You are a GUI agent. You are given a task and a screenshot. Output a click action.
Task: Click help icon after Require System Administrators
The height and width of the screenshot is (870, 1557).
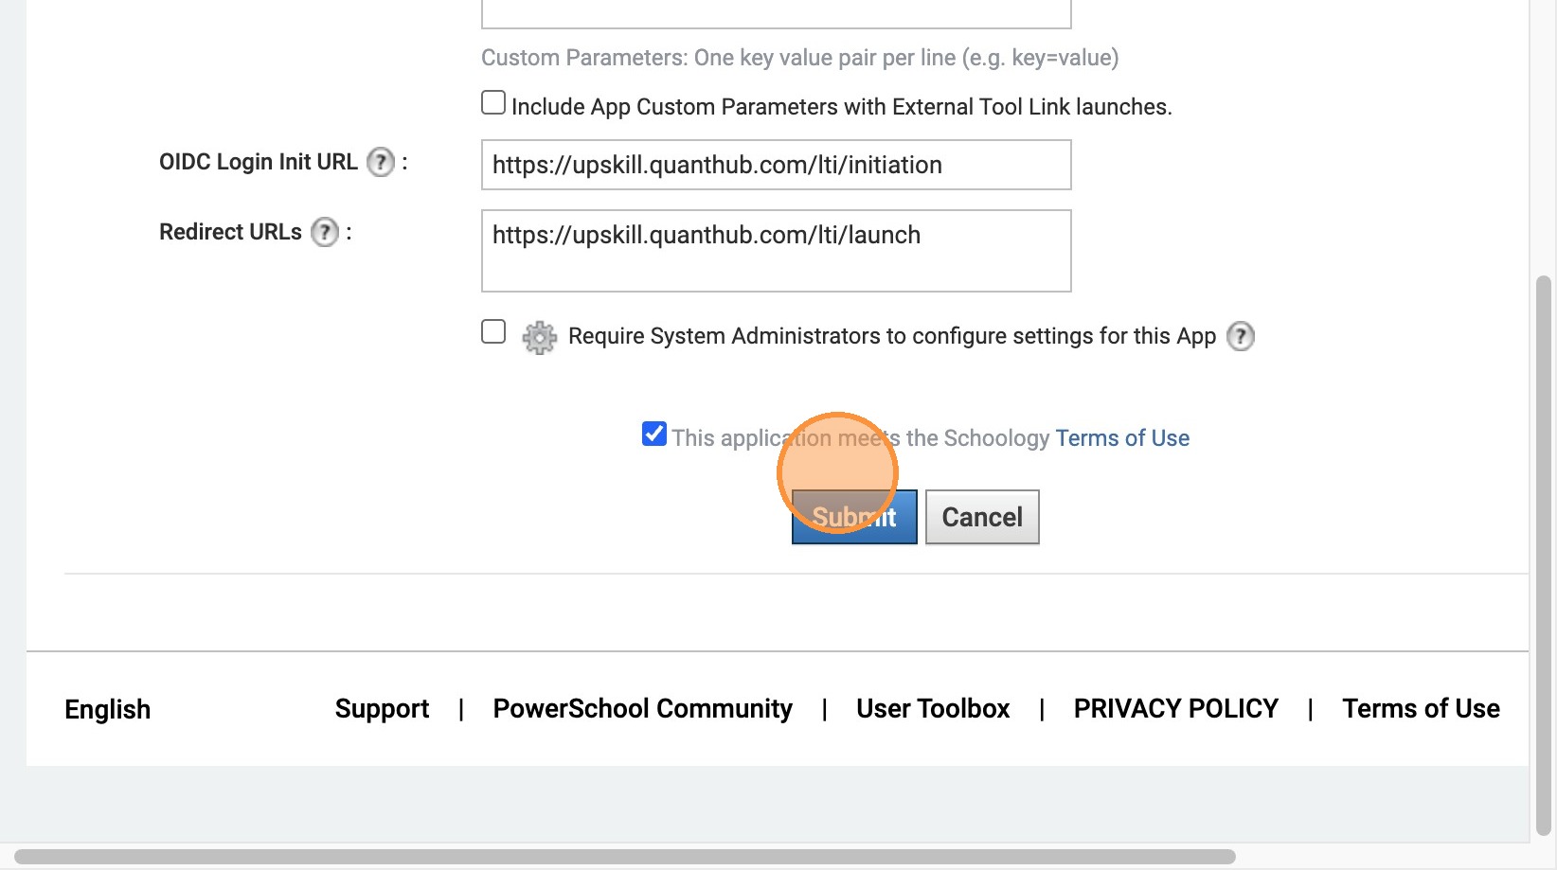(x=1241, y=336)
